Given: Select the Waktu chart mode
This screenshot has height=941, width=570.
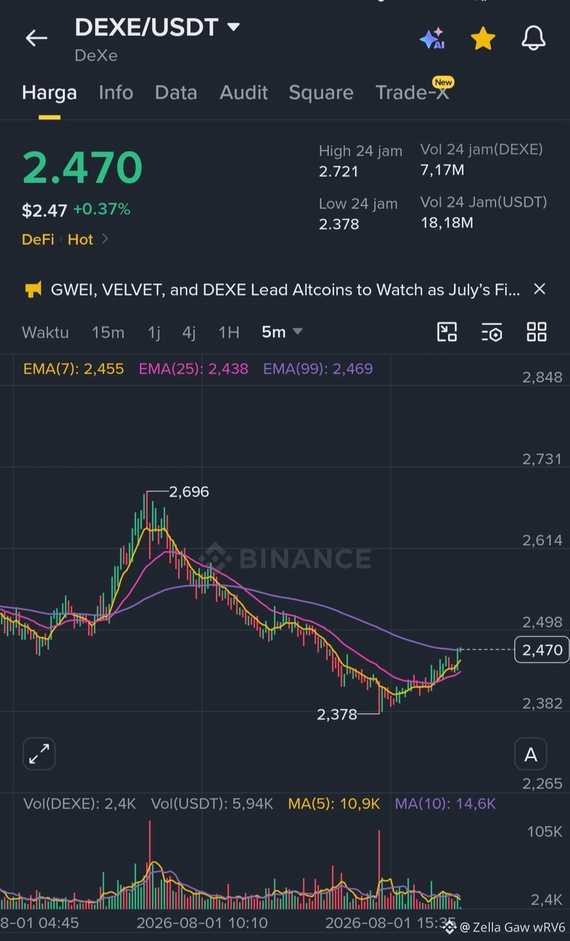Looking at the screenshot, I should pyautogui.click(x=45, y=332).
